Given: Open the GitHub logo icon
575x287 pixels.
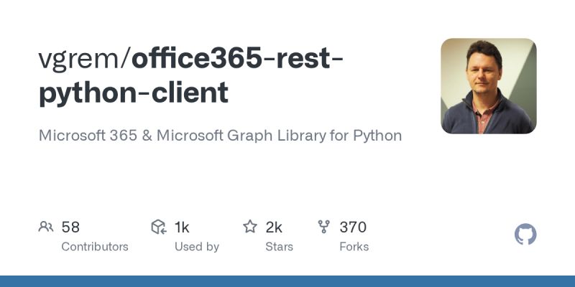Looking at the screenshot, I should point(525,235).
